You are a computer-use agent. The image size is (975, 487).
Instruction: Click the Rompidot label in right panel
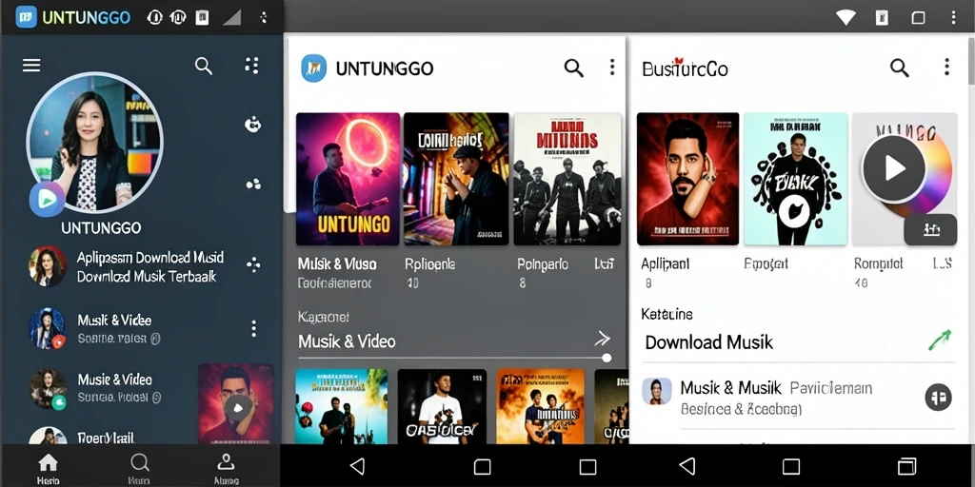tap(879, 264)
